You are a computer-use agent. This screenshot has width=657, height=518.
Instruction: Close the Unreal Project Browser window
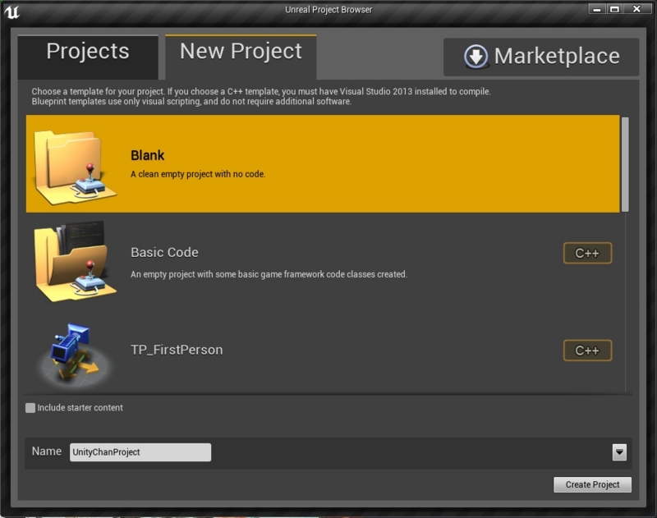click(637, 9)
